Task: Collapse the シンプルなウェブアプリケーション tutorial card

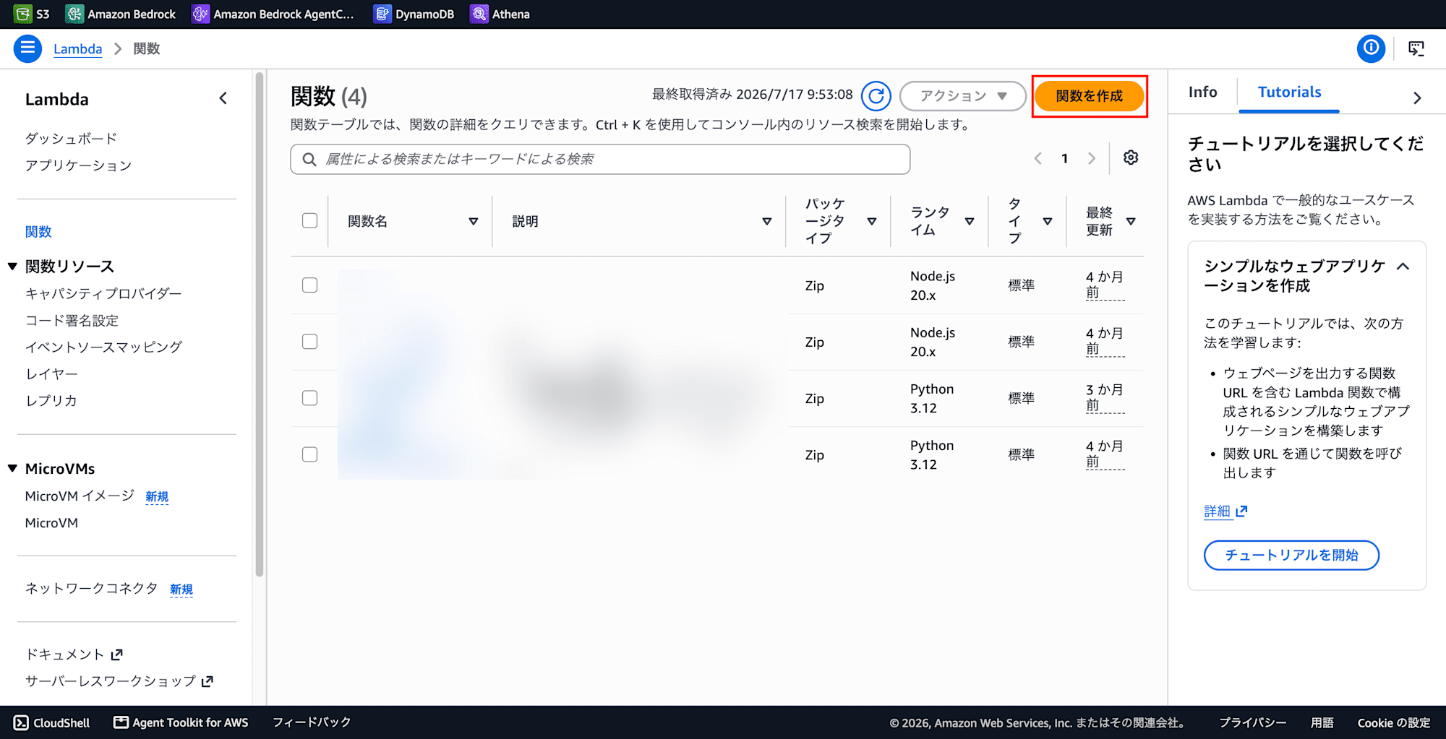Action: pyautogui.click(x=1403, y=267)
